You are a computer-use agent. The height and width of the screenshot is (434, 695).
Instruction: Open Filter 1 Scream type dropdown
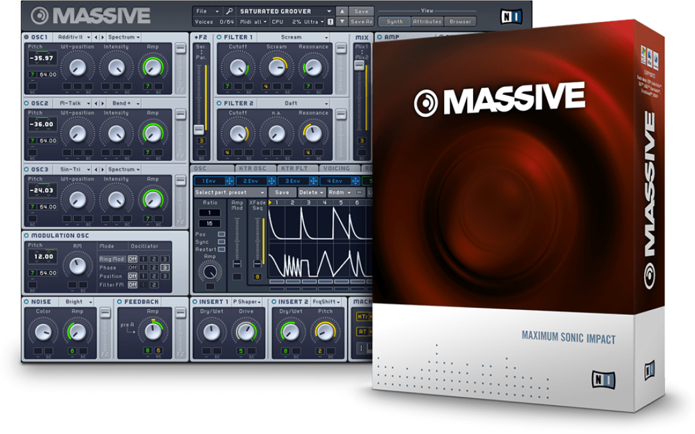294,37
